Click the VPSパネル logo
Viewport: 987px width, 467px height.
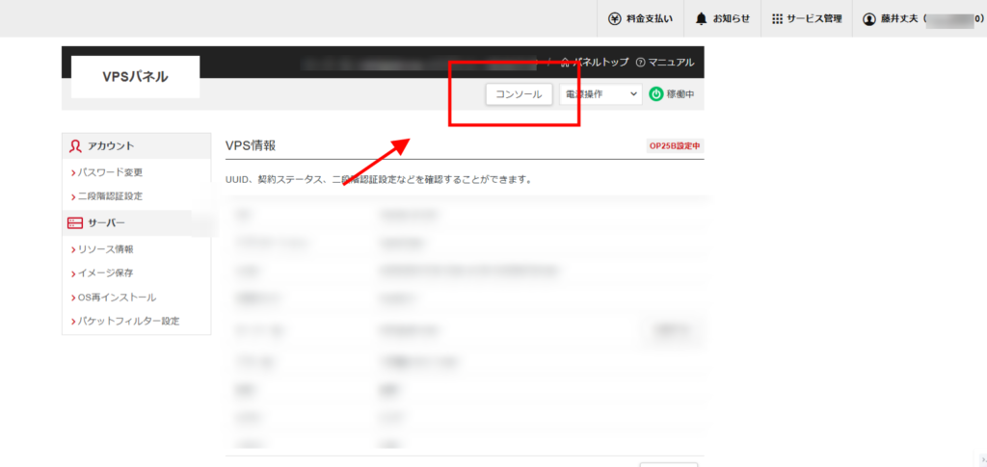pos(135,77)
